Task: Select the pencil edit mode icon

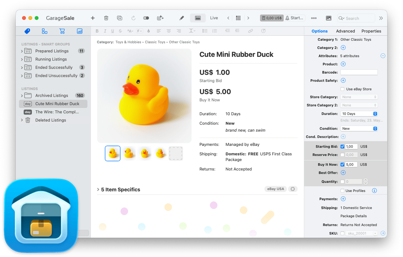Action: click(181, 18)
